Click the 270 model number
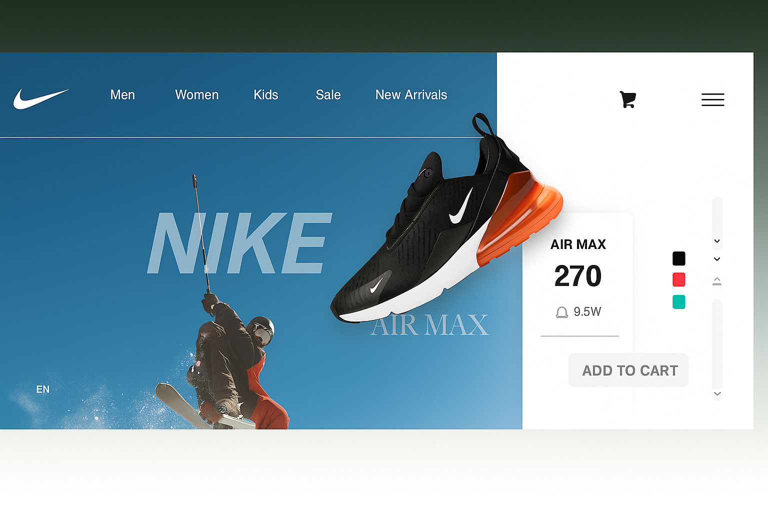Image resolution: width=768 pixels, height=512 pixels. (578, 276)
